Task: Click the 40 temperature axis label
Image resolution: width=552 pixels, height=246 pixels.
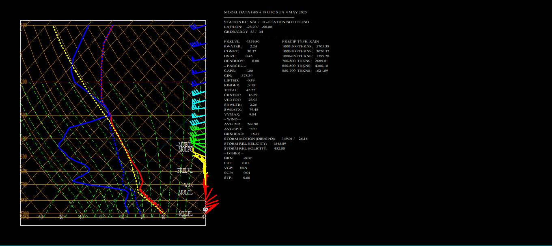Action: [x=184, y=217]
